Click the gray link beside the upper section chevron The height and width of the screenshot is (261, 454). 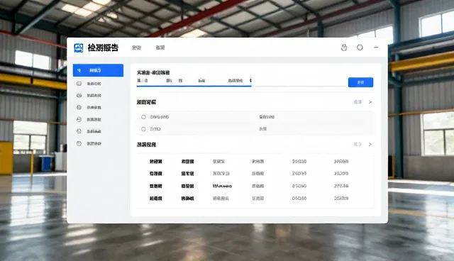[x=358, y=102]
